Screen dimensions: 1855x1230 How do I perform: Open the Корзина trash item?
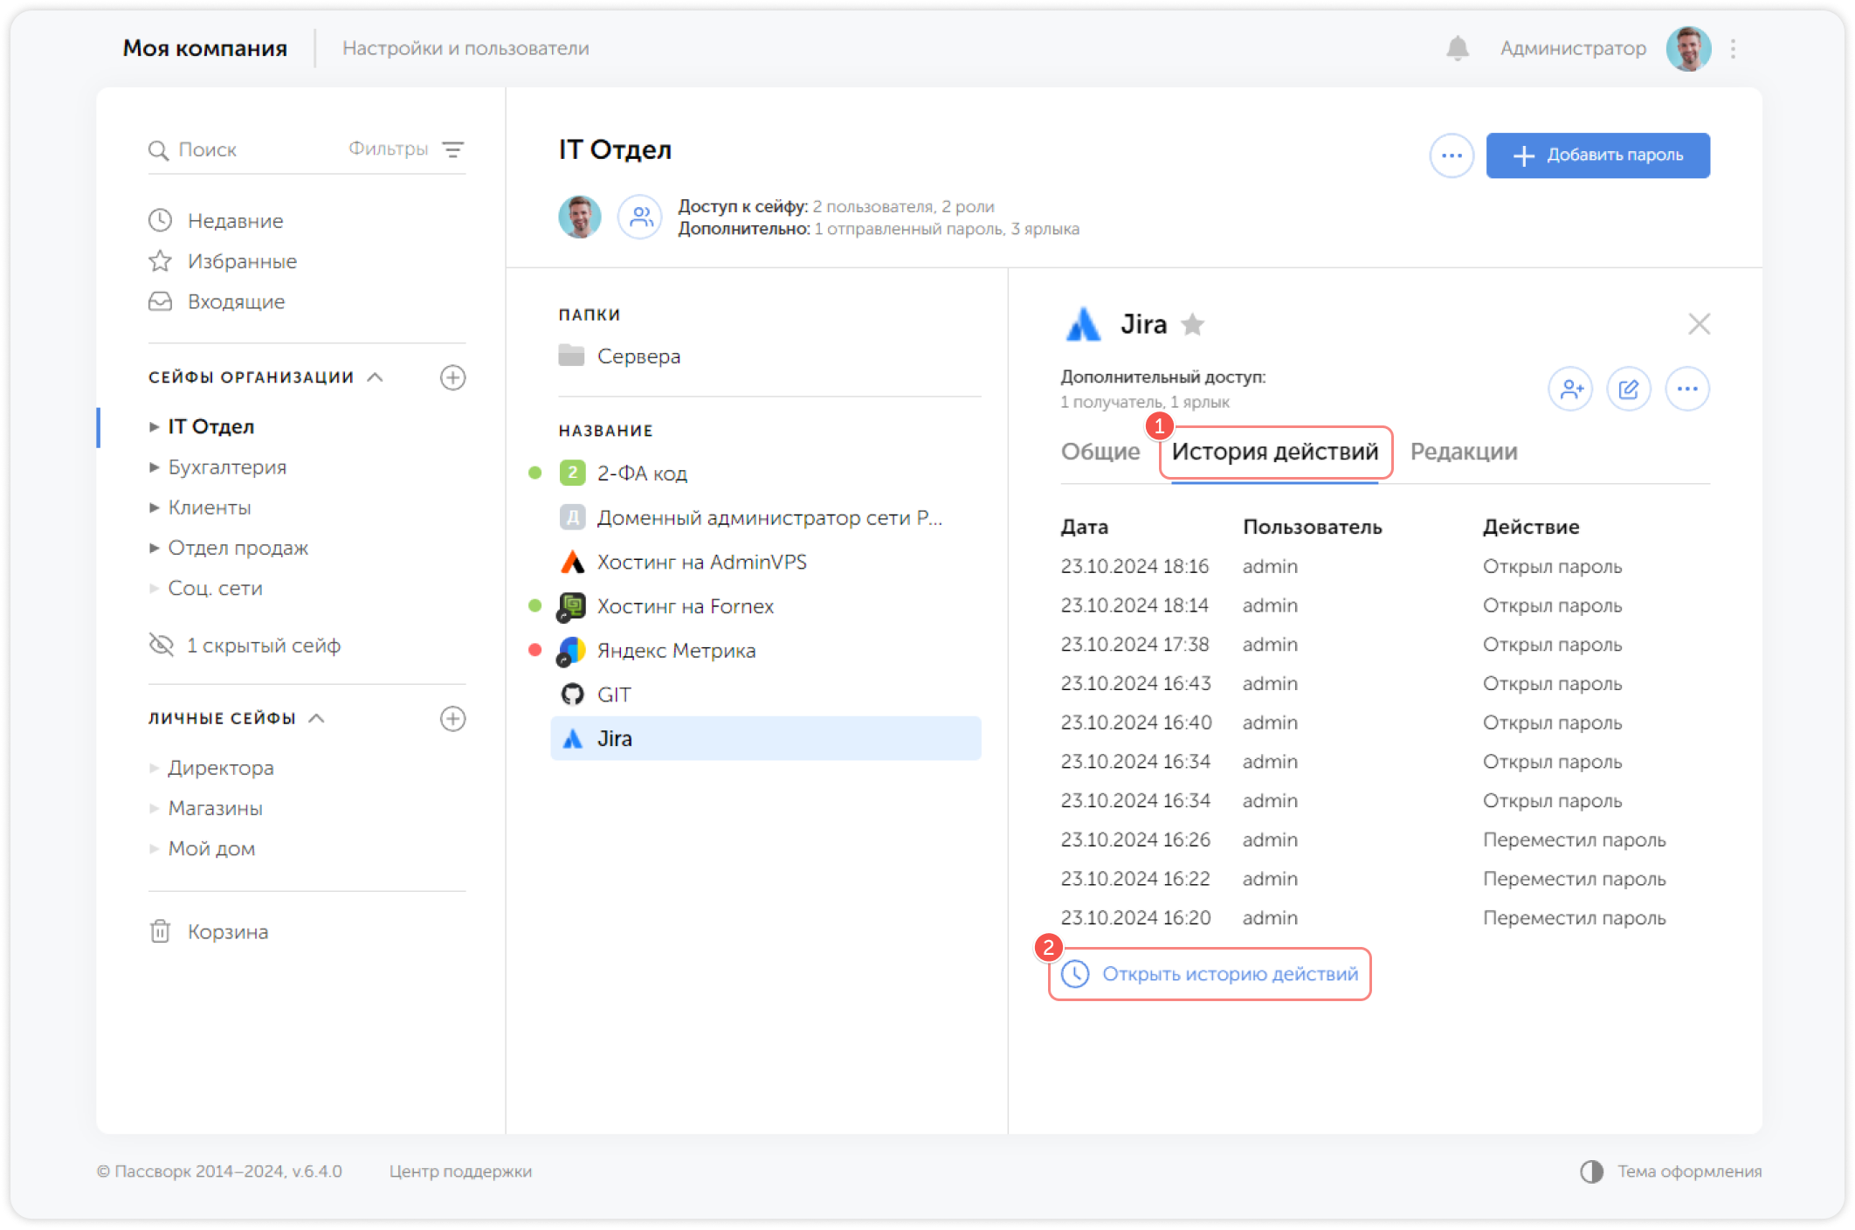(x=227, y=932)
